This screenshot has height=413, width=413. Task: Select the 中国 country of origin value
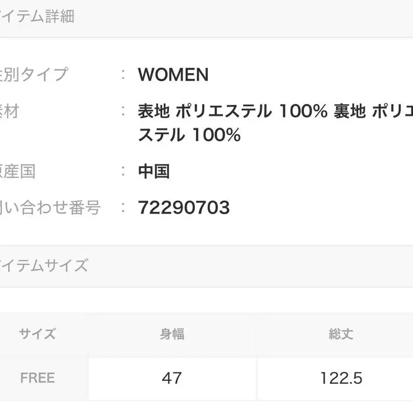[154, 172]
